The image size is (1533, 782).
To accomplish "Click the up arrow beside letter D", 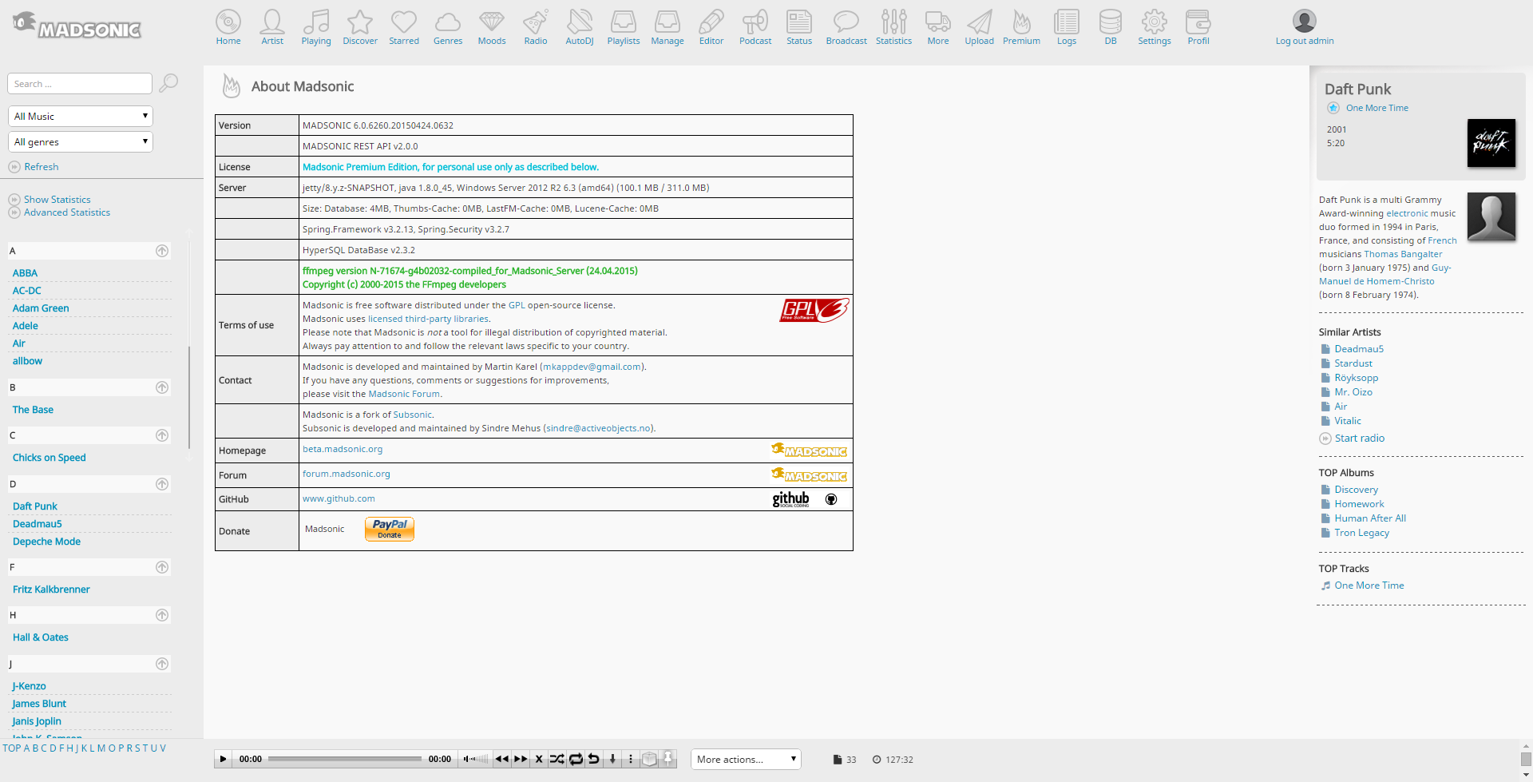I will pos(162,484).
